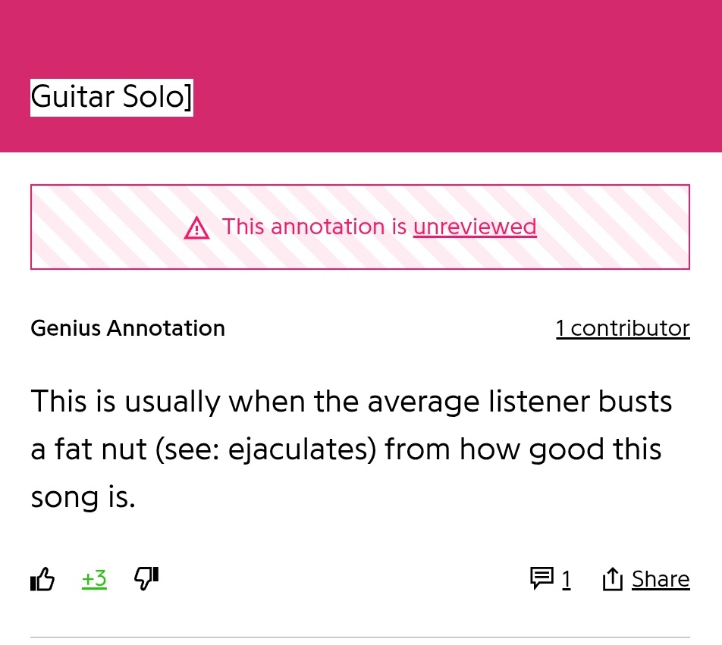
Task: Open comments via speech bubble icon
Action: [x=541, y=579]
